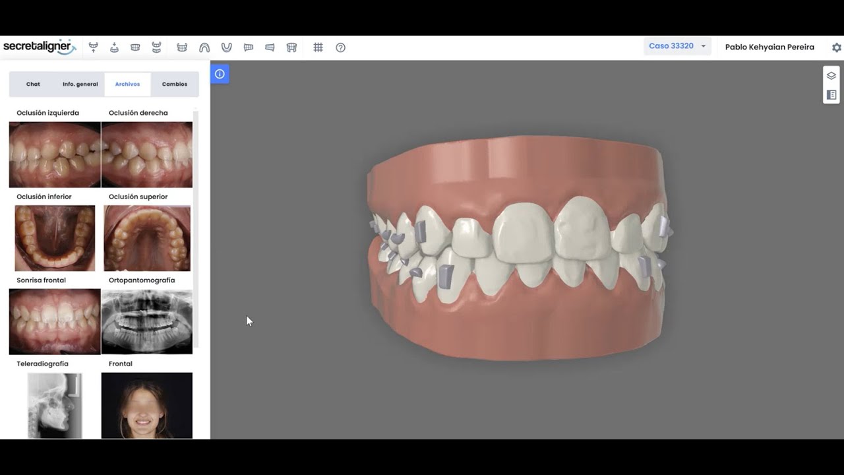The image size is (844, 475).
Task: Select the closed bite teeth view icon
Action: click(x=135, y=47)
